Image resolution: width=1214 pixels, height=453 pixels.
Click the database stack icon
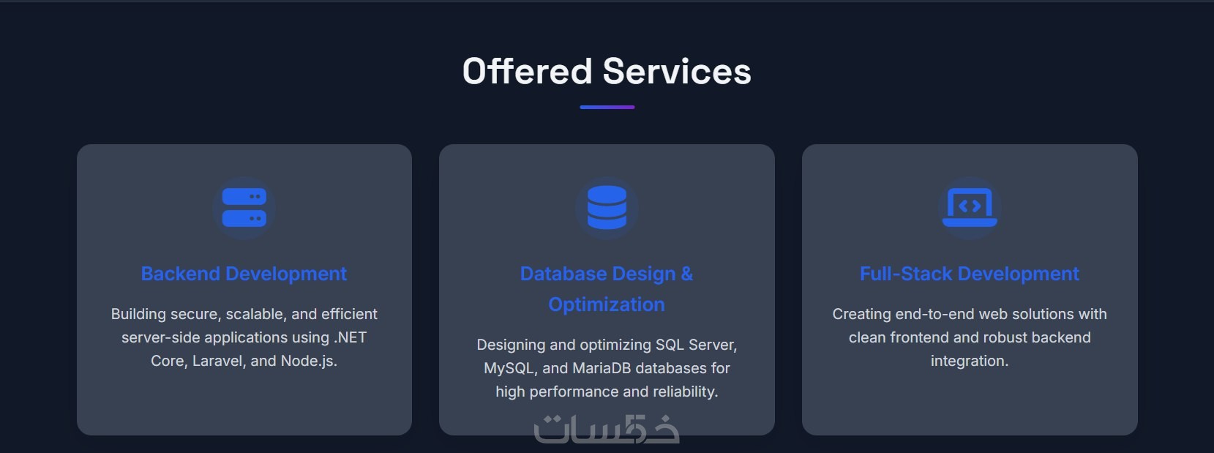coord(607,208)
